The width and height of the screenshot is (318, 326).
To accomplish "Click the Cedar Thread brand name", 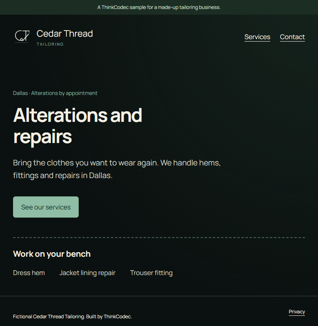I will pos(65,34).
